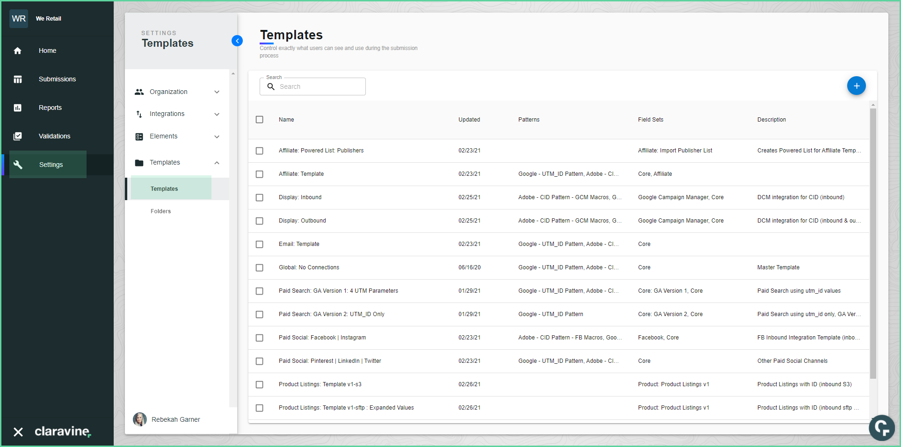
Task: Navigate to Validations
Action: click(x=54, y=136)
